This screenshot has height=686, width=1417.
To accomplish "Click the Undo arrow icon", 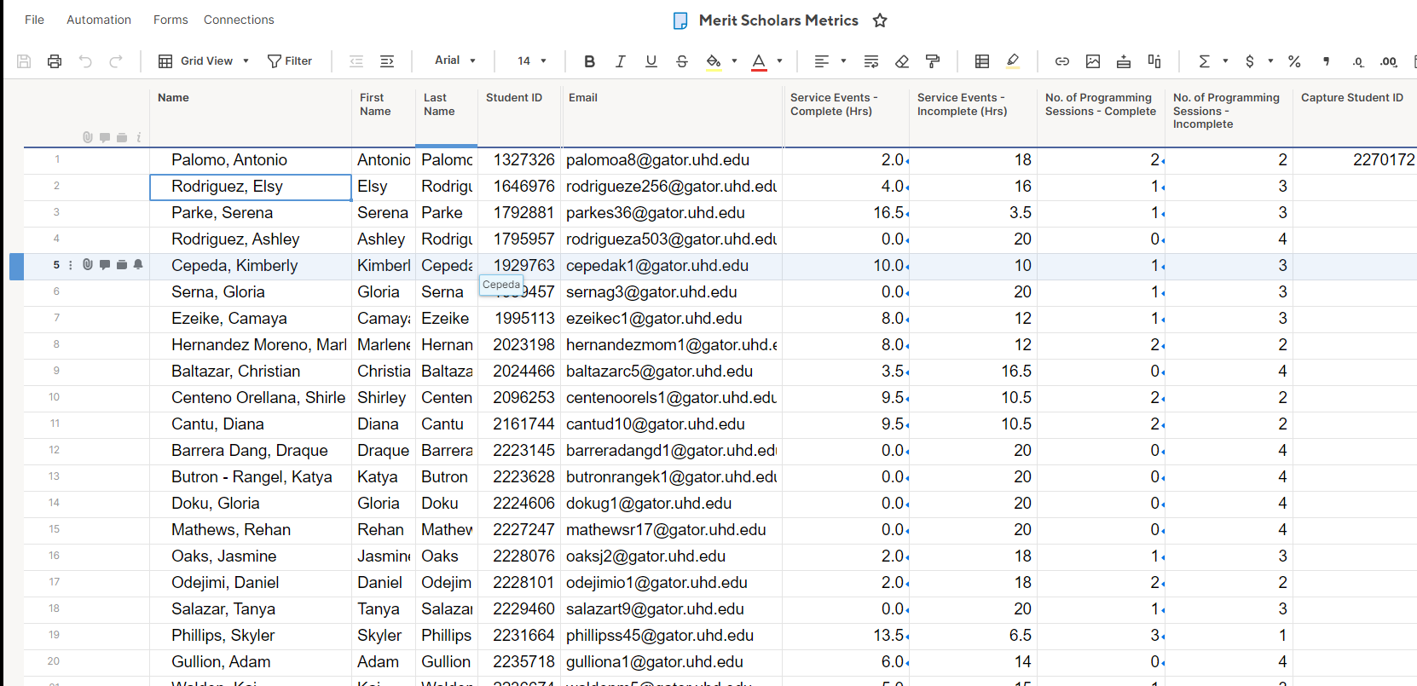I will pos(85,61).
